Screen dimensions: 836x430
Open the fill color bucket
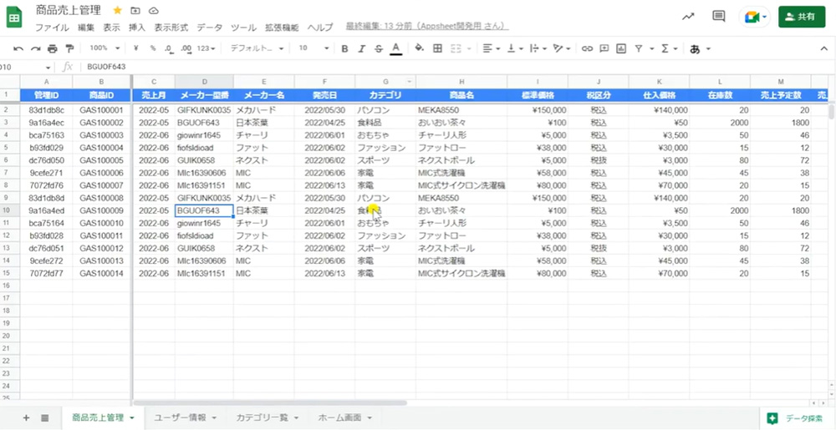420,48
